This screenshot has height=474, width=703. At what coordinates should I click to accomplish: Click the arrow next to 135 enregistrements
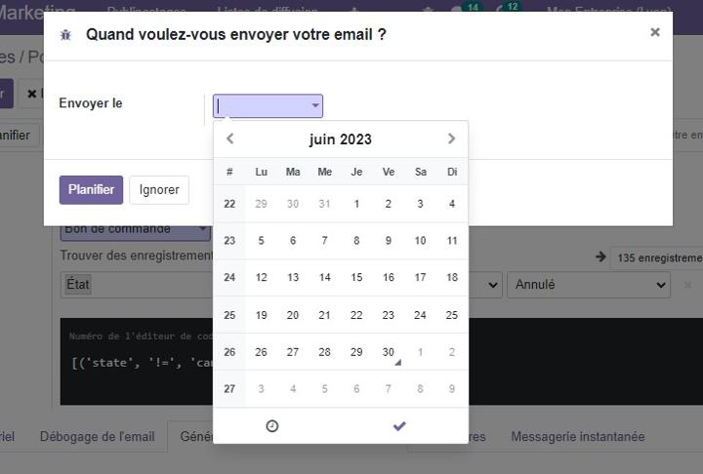click(x=600, y=257)
